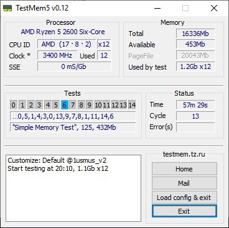
Task: Exit the TestMem5 program
Action: tap(184, 211)
